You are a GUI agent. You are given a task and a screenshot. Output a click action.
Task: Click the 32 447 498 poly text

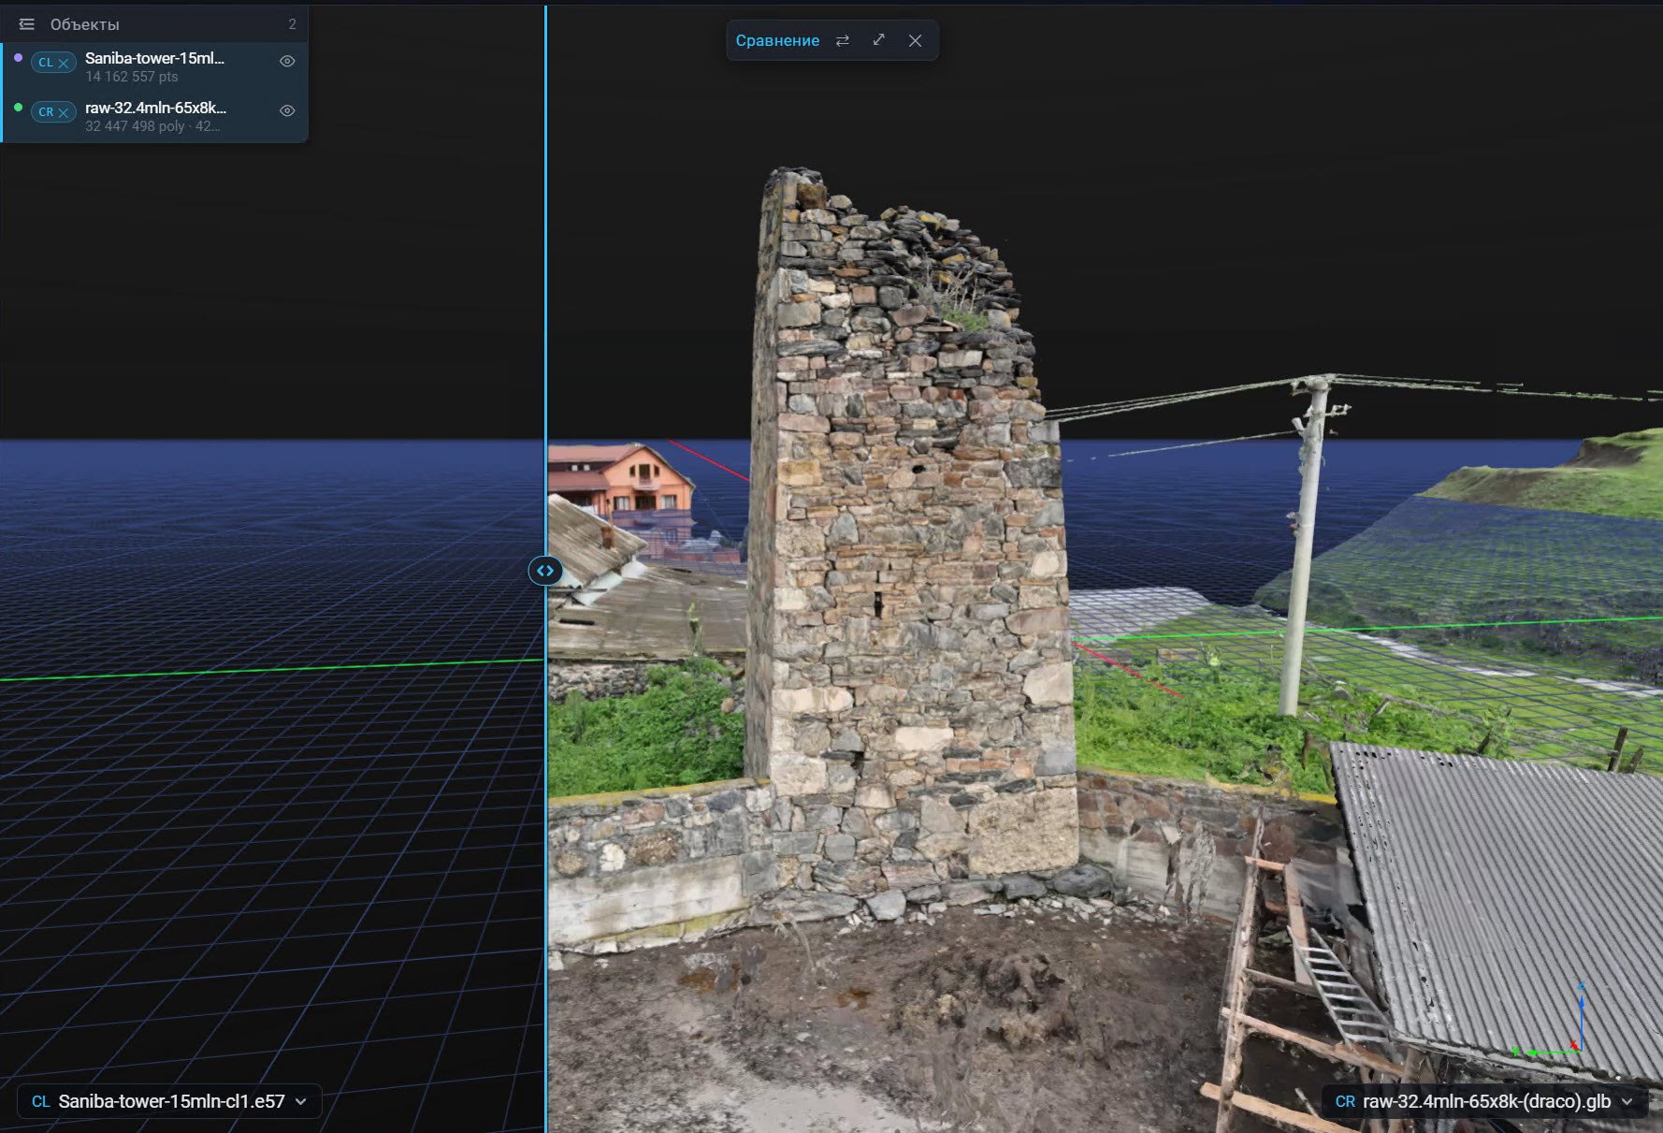pos(135,126)
